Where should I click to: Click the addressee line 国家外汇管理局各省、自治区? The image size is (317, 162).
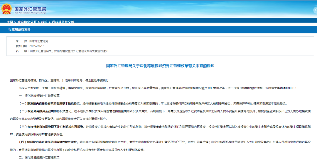[60, 81]
